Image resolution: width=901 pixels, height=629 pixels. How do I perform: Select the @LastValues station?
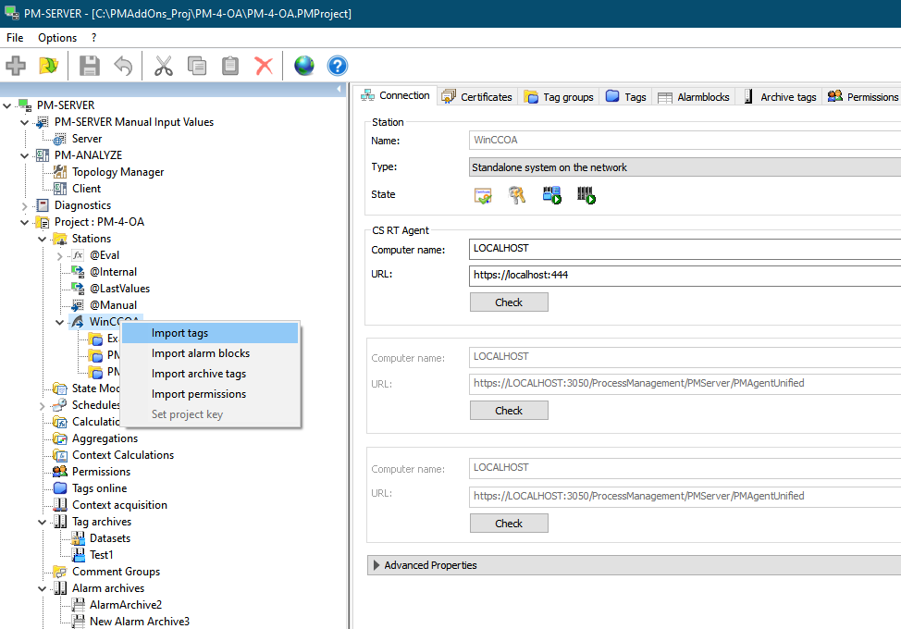tap(119, 289)
